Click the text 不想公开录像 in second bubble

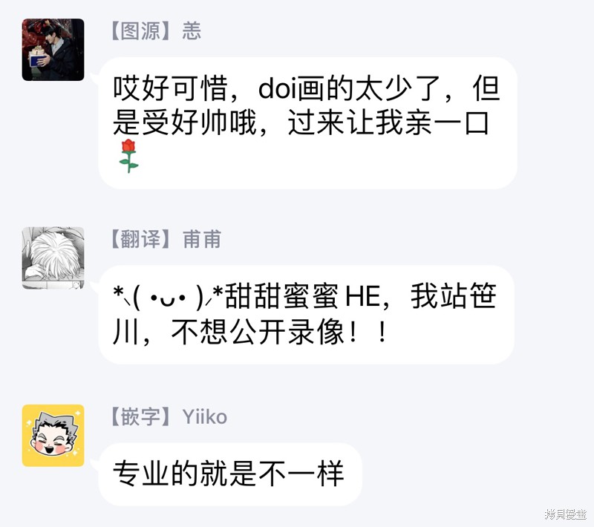[258, 332]
